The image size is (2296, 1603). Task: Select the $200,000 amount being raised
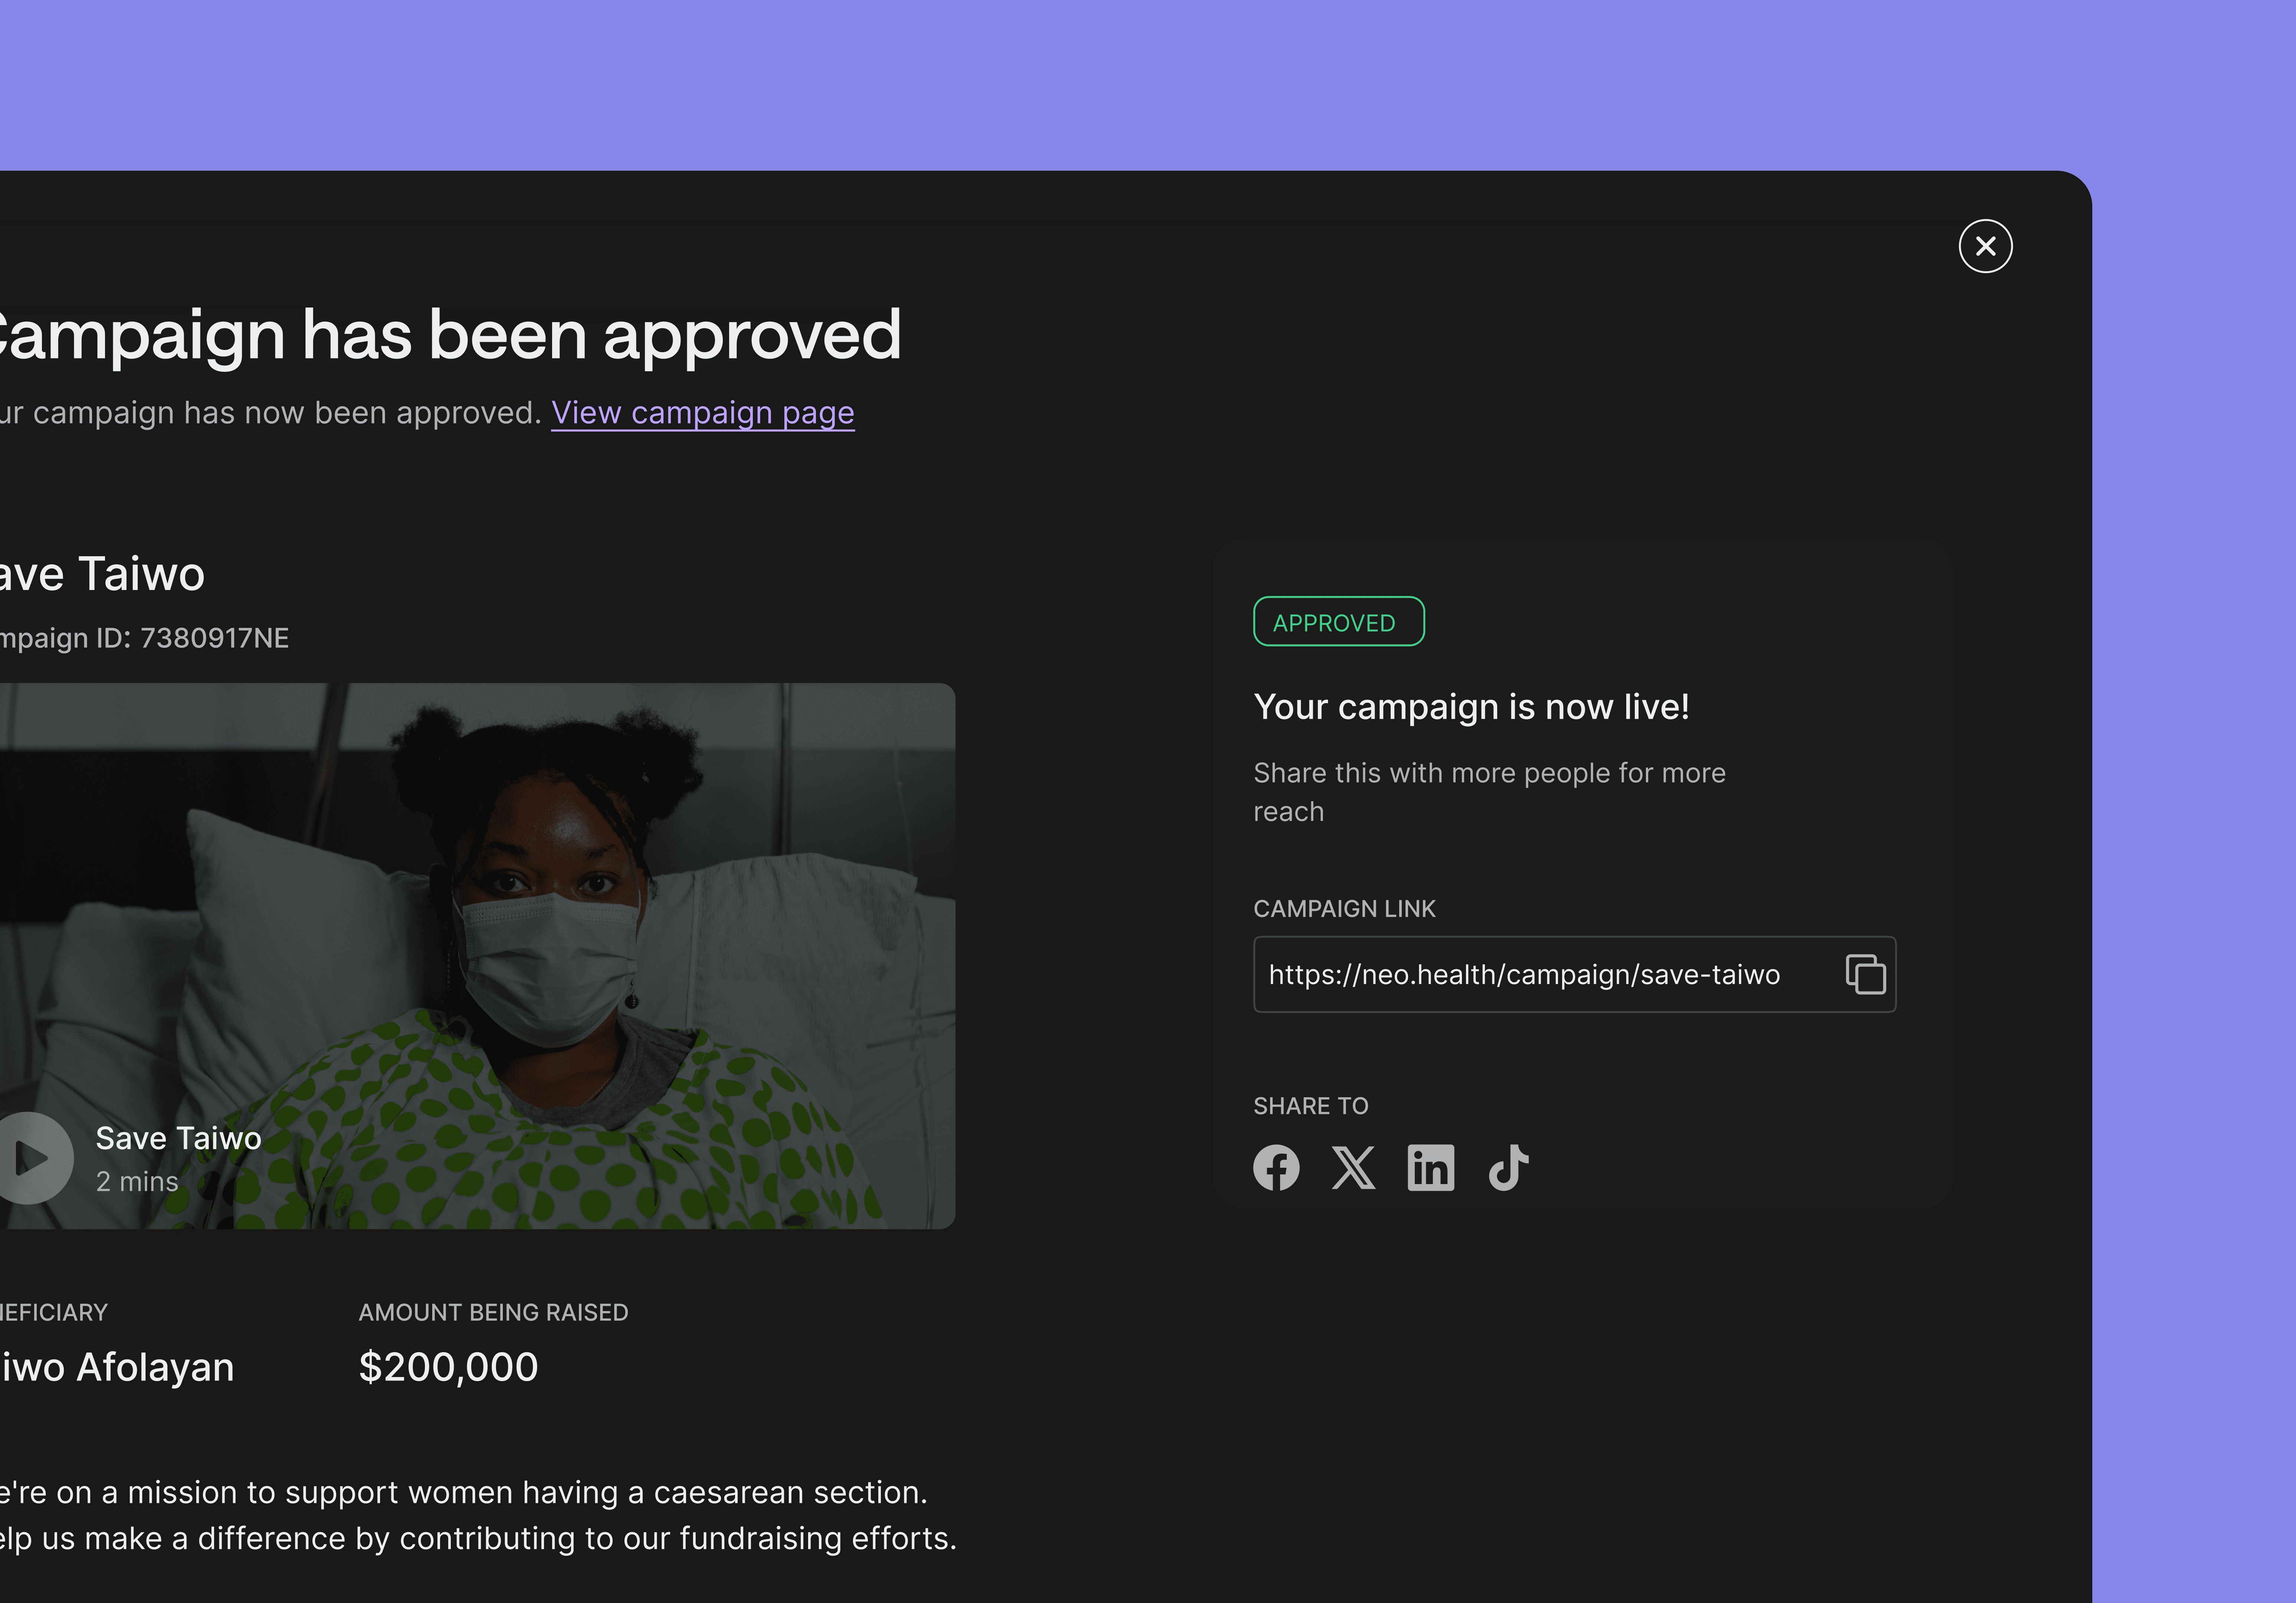[x=448, y=1367]
